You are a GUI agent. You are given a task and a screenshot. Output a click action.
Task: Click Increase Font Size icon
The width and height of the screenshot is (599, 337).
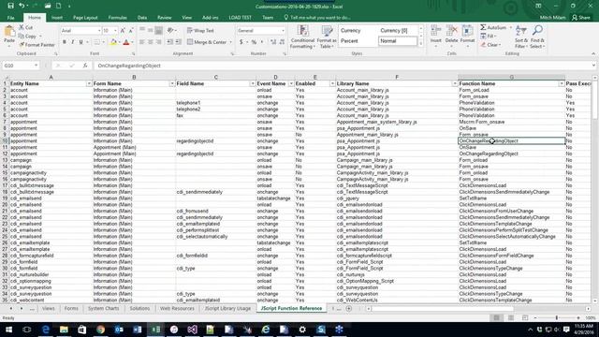[123, 31]
